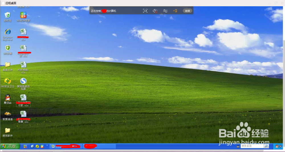Switch to the second taskbar window button

[99, 146]
